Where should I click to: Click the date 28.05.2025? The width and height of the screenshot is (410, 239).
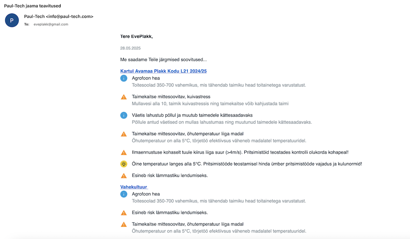coord(130,48)
